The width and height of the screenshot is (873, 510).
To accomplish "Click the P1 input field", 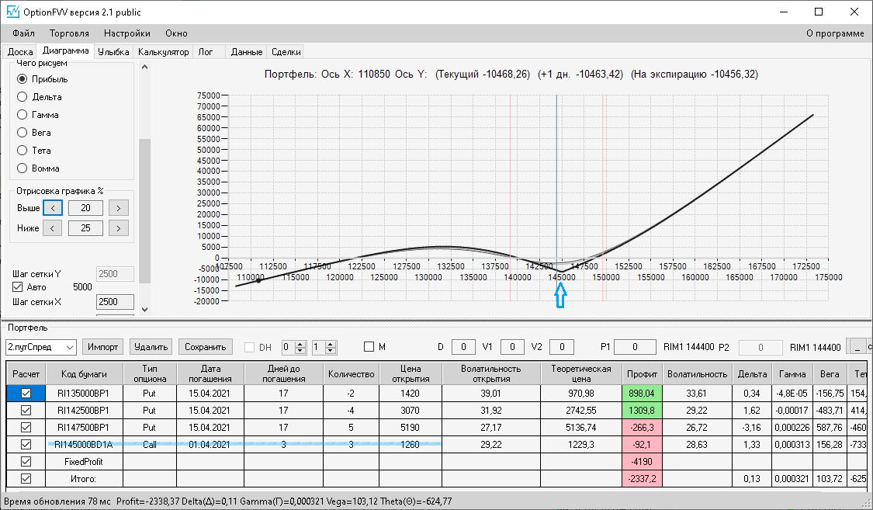I will click(x=635, y=347).
